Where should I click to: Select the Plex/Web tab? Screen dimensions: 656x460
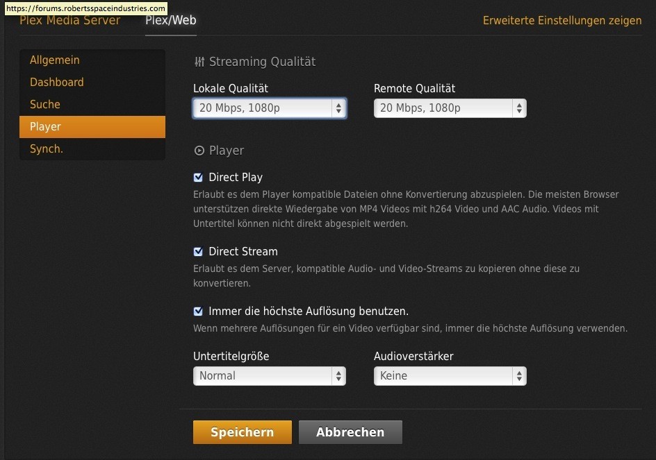click(171, 21)
